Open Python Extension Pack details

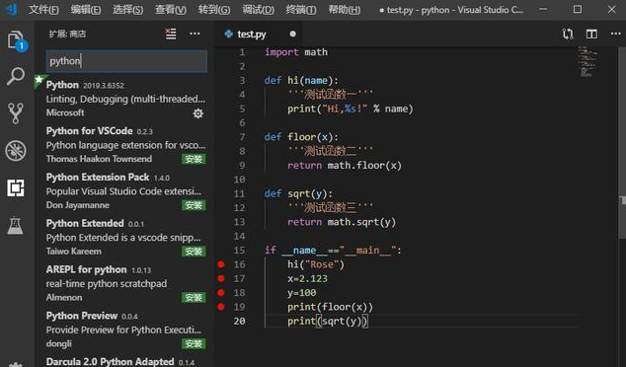pyautogui.click(x=125, y=191)
